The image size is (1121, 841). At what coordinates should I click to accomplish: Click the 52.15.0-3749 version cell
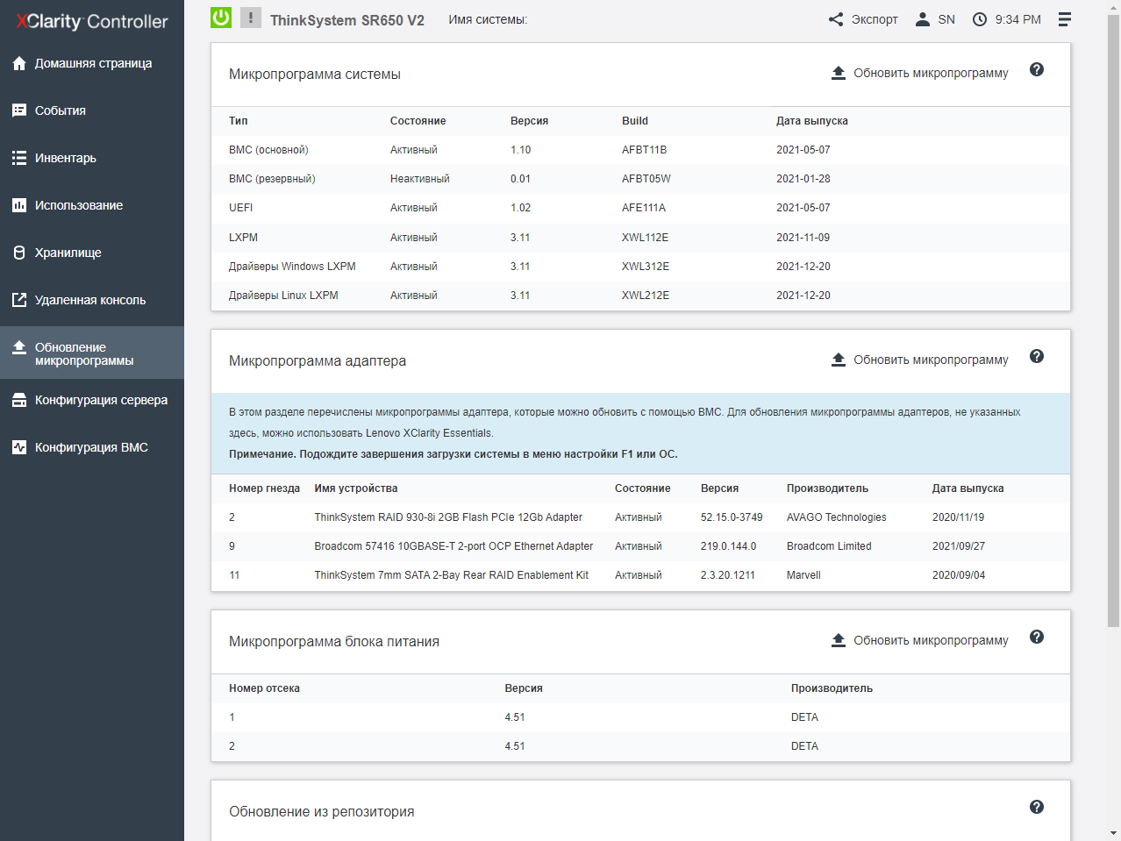click(732, 517)
